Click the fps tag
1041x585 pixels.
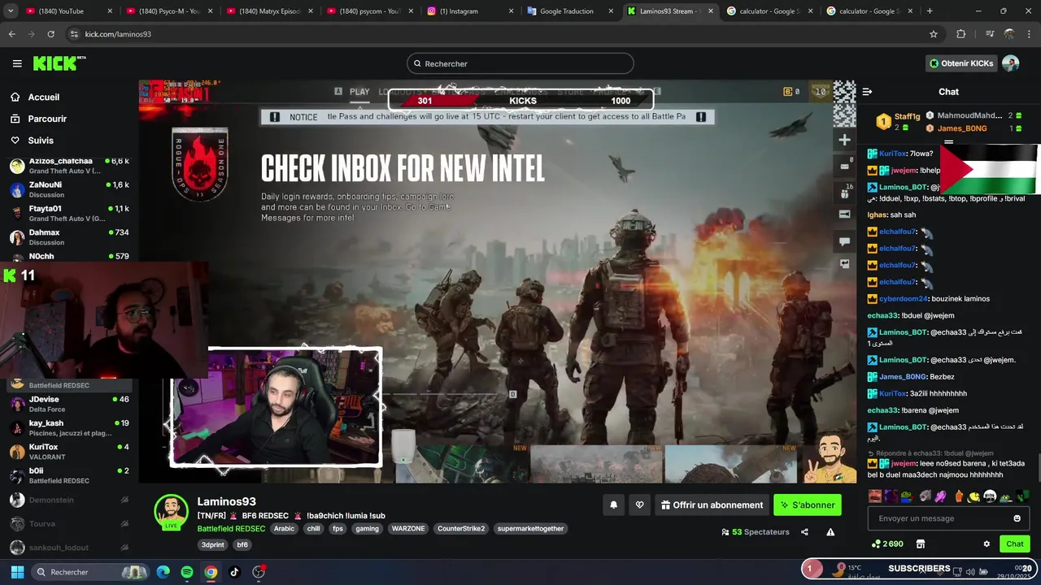(338, 528)
